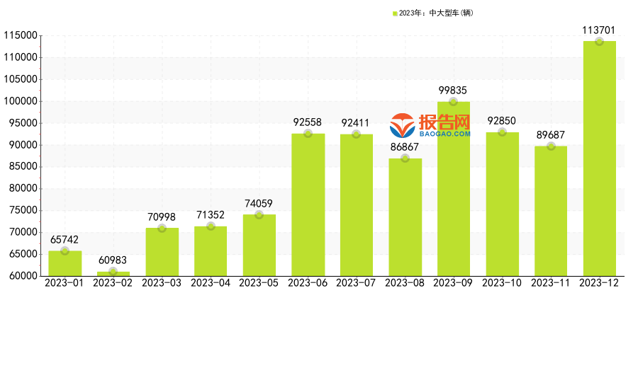Click y-axis label 85000
The height and width of the screenshot is (375, 638).
(23, 166)
